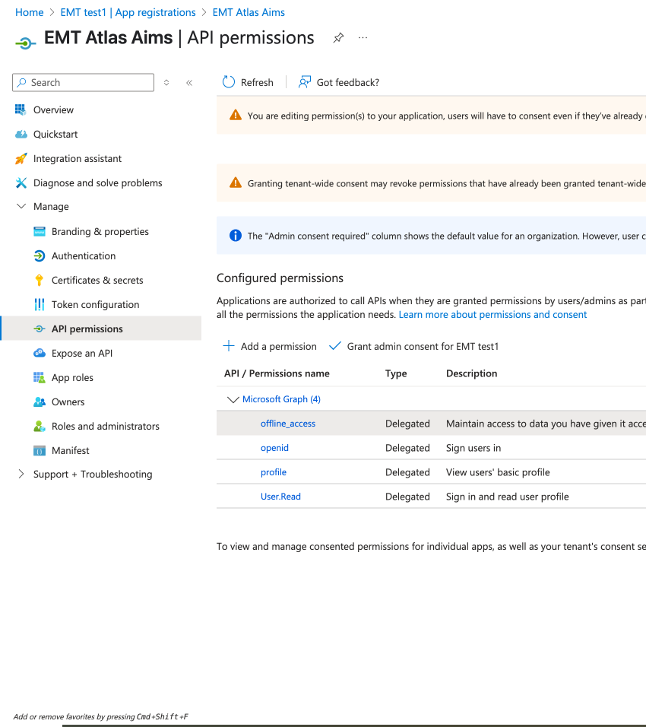Screen dimensions: 646x727
Task: Click the checkmark icon for Grant admin consent
Action: 334,346
